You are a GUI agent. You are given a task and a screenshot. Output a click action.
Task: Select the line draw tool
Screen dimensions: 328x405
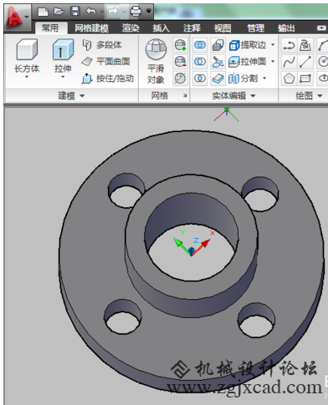pyautogui.click(x=305, y=62)
